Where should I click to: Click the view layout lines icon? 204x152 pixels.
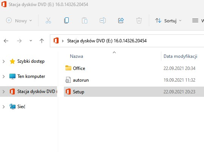(x=195, y=20)
